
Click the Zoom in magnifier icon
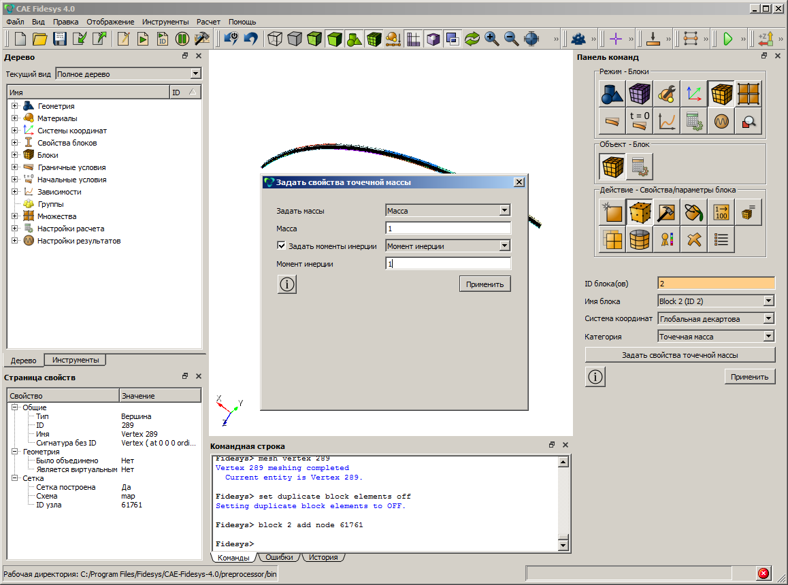click(x=491, y=39)
